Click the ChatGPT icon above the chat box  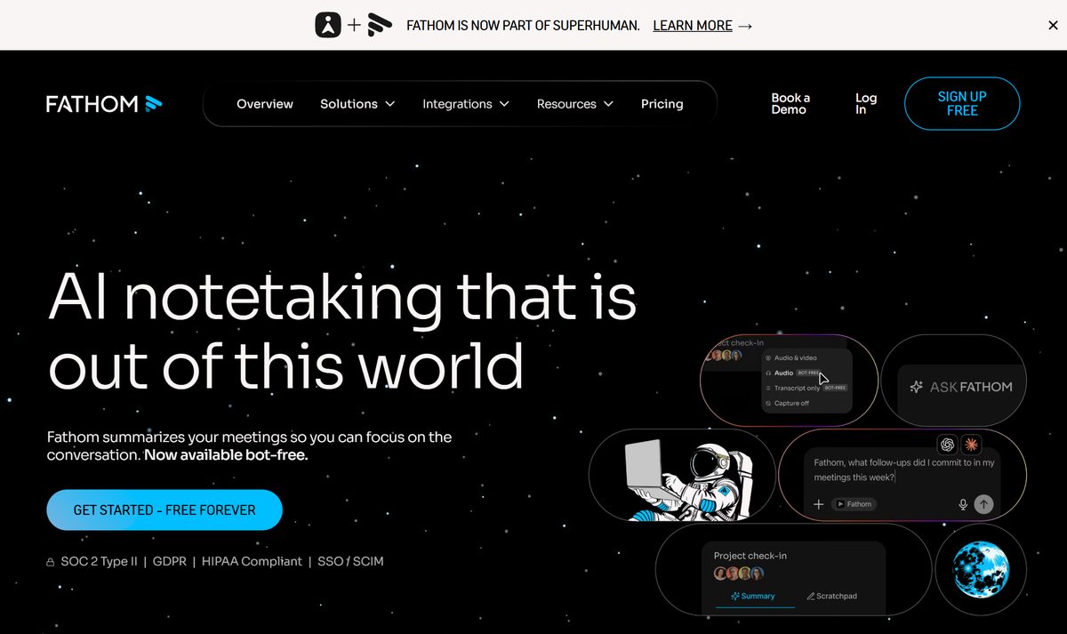click(x=947, y=444)
